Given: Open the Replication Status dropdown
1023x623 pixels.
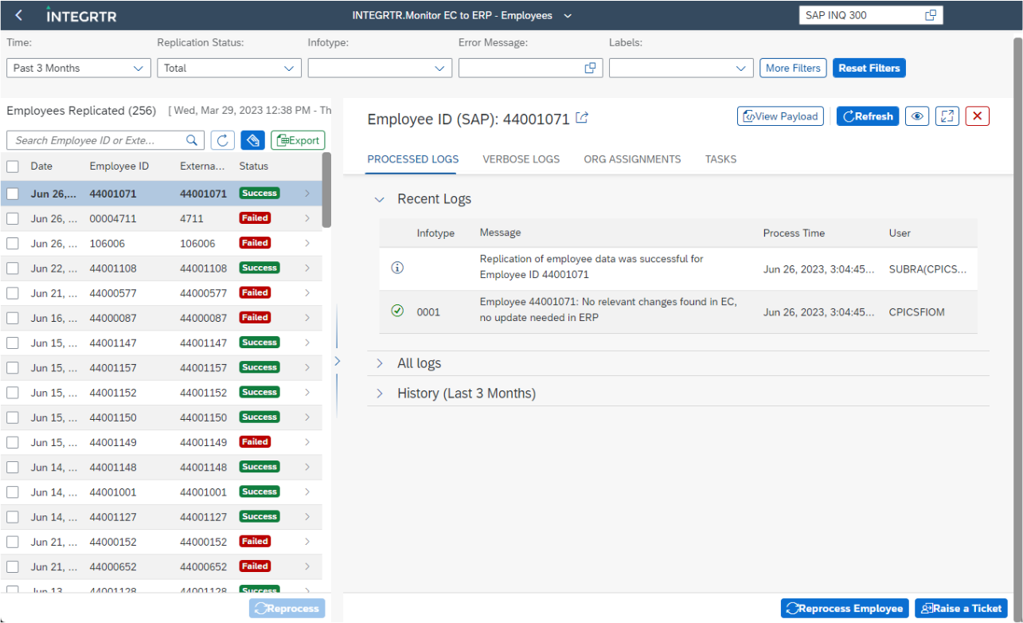Looking at the screenshot, I should (x=229, y=69).
